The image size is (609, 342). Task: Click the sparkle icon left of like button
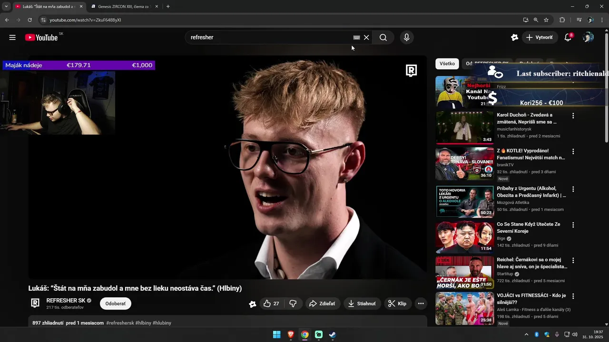[253, 304]
